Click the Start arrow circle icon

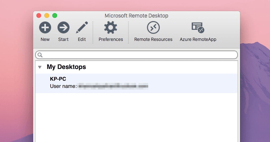(x=64, y=28)
